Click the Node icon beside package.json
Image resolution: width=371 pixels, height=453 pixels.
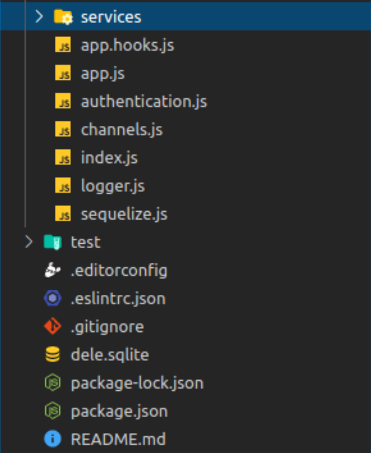click(x=52, y=411)
